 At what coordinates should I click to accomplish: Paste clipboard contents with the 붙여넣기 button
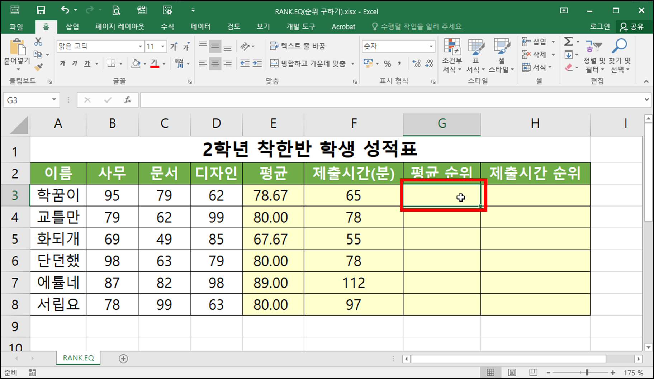(17, 54)
